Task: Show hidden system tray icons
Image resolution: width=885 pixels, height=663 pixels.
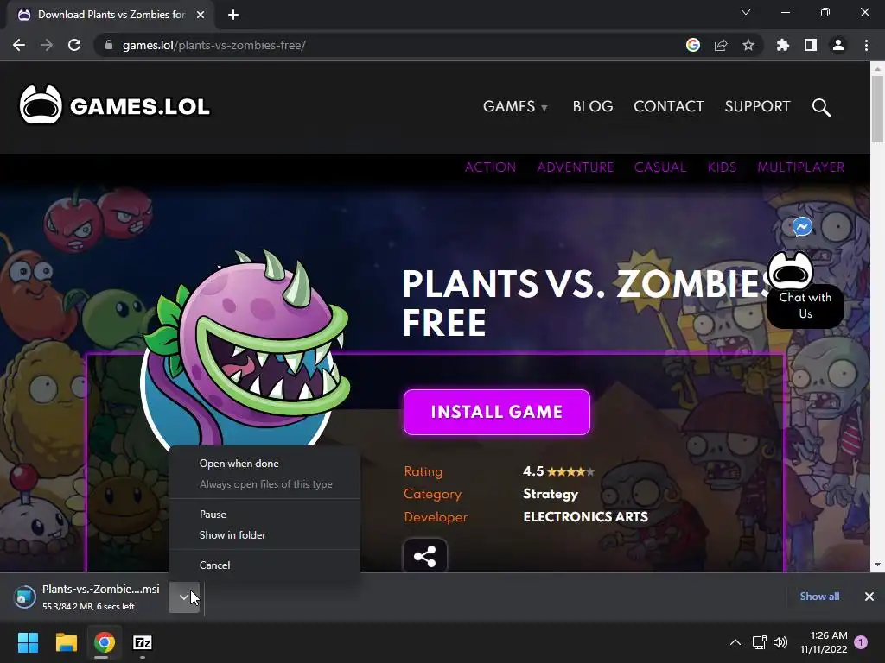Action: (x=735, y=642)
